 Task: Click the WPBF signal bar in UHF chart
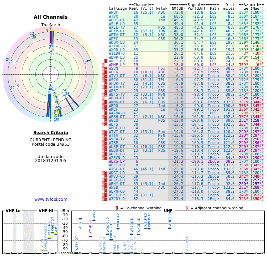80,219
